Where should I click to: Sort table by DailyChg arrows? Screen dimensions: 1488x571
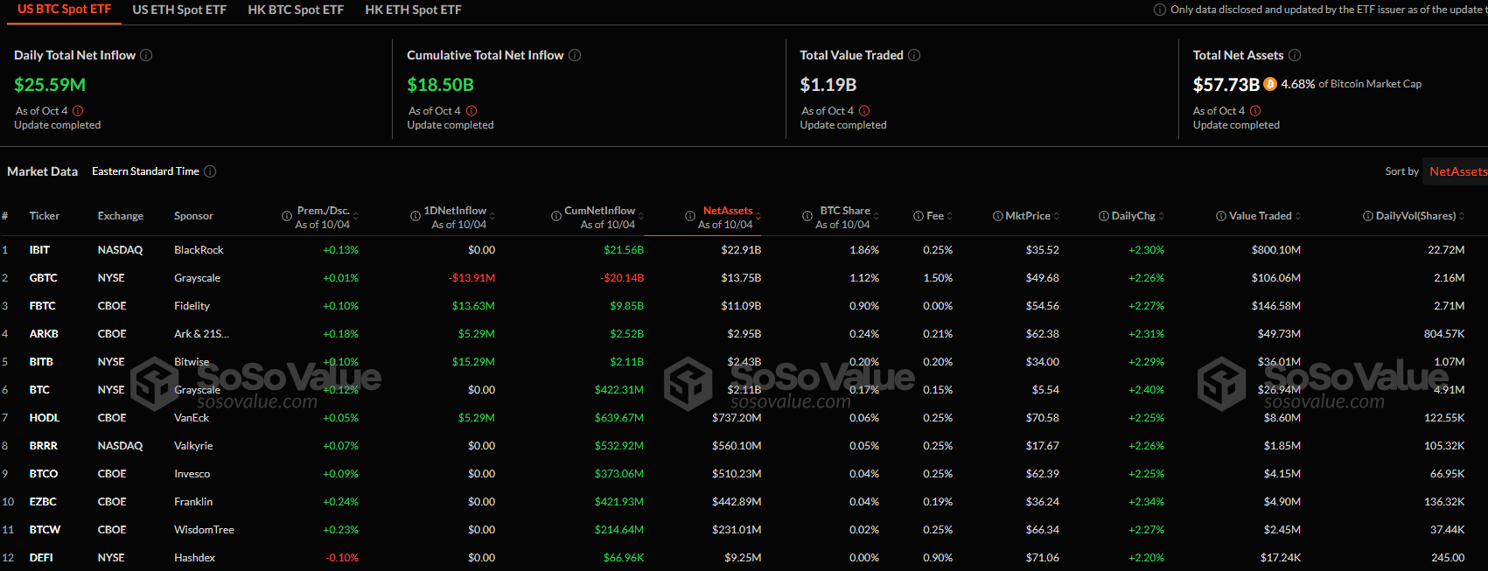point(1162,216)
